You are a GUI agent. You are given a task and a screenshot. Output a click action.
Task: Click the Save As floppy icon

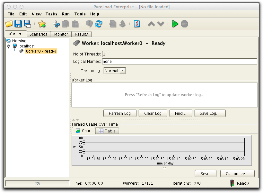[27, 24]
